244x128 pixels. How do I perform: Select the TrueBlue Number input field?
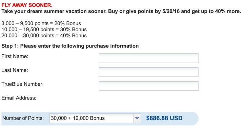pyautogui.click(x=149, y=86)
